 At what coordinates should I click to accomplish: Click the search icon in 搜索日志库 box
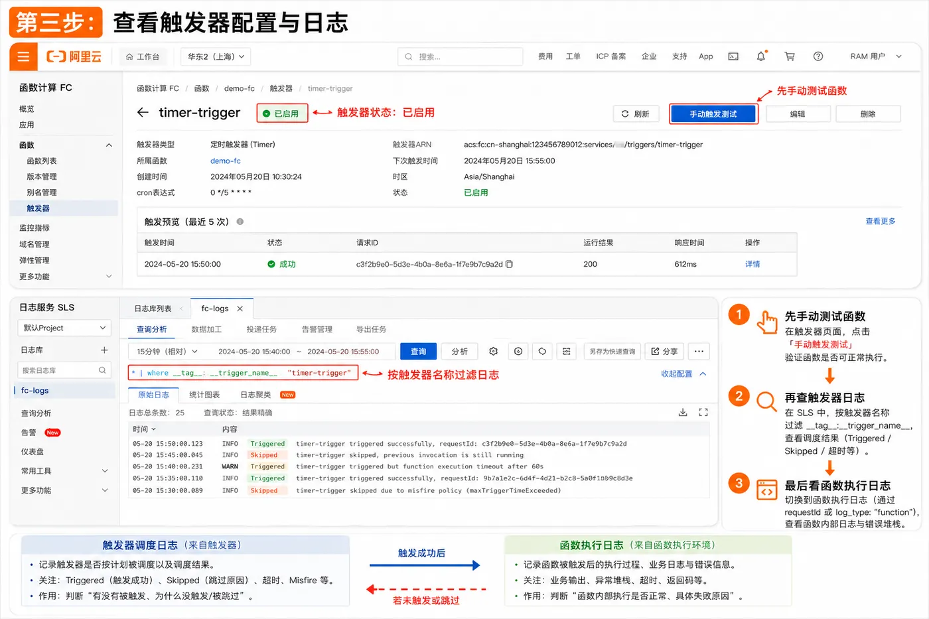click(x=102, y=370)
